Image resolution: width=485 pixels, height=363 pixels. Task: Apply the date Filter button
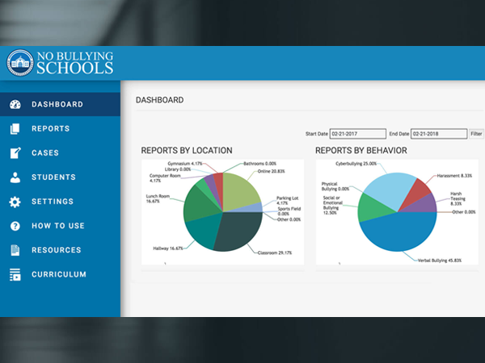click(x=476, y=134)
